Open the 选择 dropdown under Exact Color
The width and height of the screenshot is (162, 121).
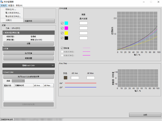(x=18, y=81)
